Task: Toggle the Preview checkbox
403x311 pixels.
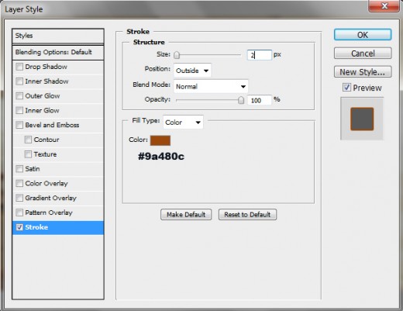Action: tap(346, 88)
